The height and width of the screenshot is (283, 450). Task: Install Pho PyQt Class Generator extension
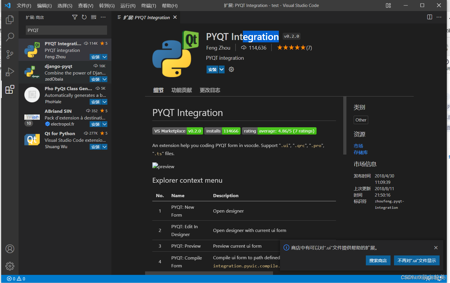95,102
